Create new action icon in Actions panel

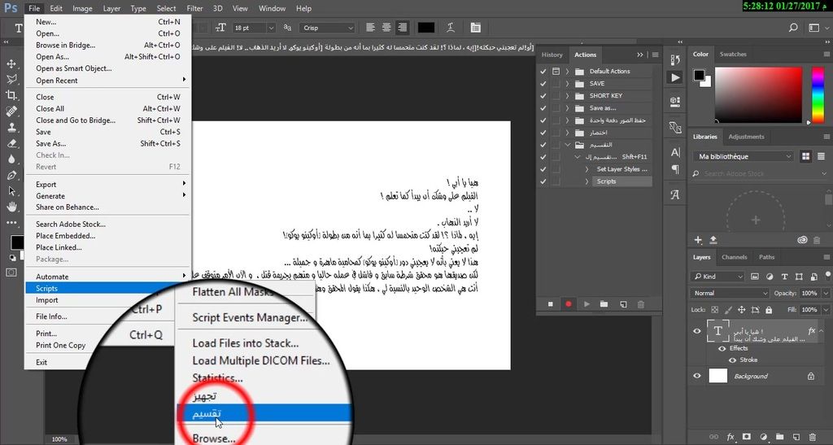[623, 304]
